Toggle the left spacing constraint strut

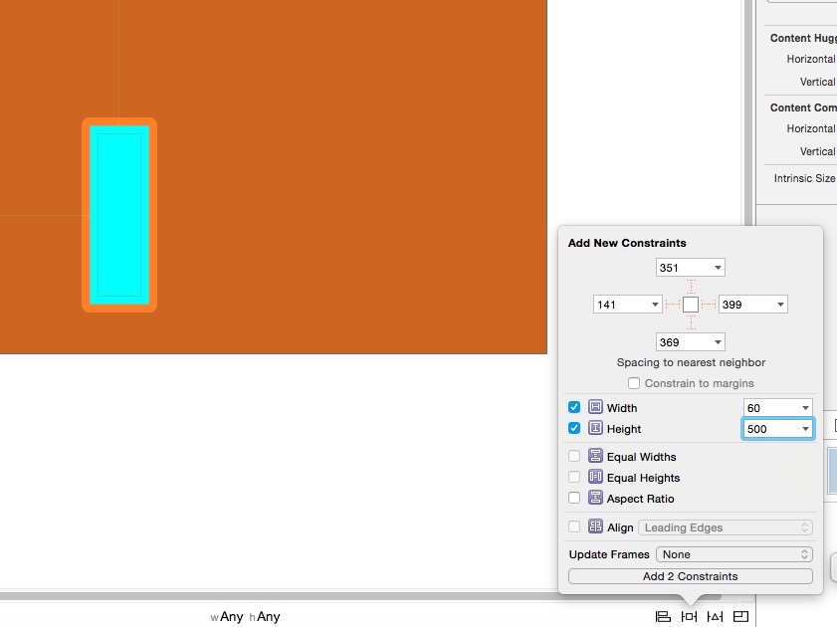click(x=673, y=304)
